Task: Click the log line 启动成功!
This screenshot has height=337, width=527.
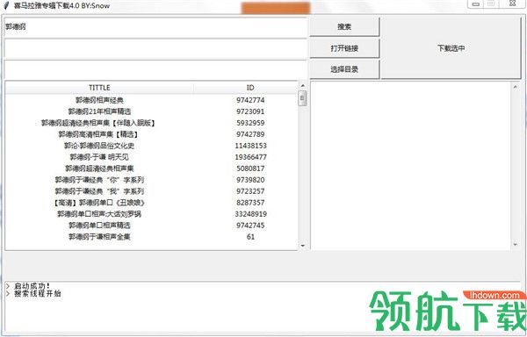Action: pos(32,286)
